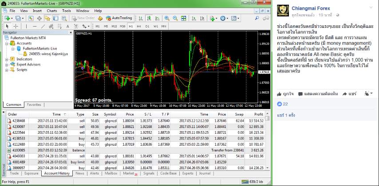379x186 pixels.
Task: Open the Strategy Tester toolbar icon
Action: [x=64, y=18]
